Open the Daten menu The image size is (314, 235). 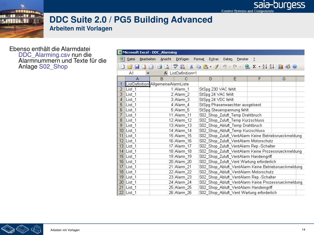(x=228, y=59)
